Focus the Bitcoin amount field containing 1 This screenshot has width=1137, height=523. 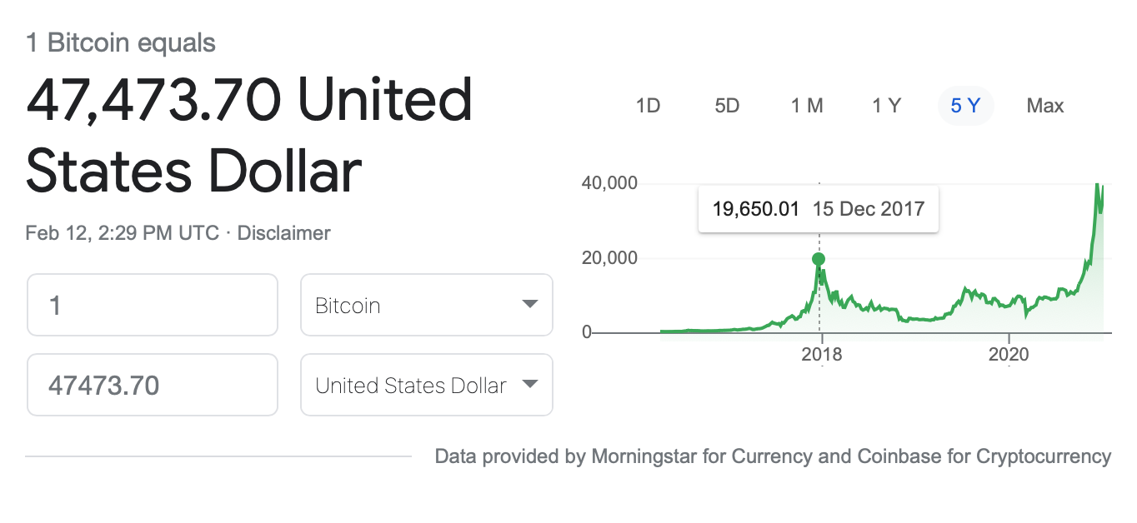(x=153, y=305)
